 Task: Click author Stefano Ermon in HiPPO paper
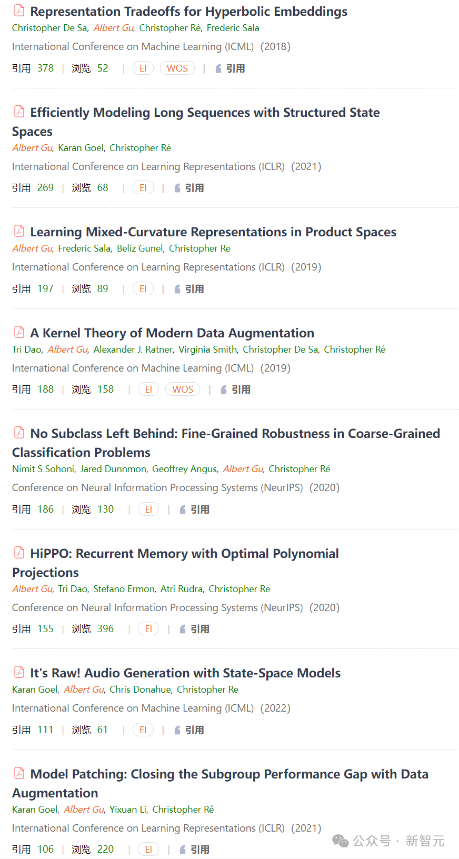click(124, 589)
